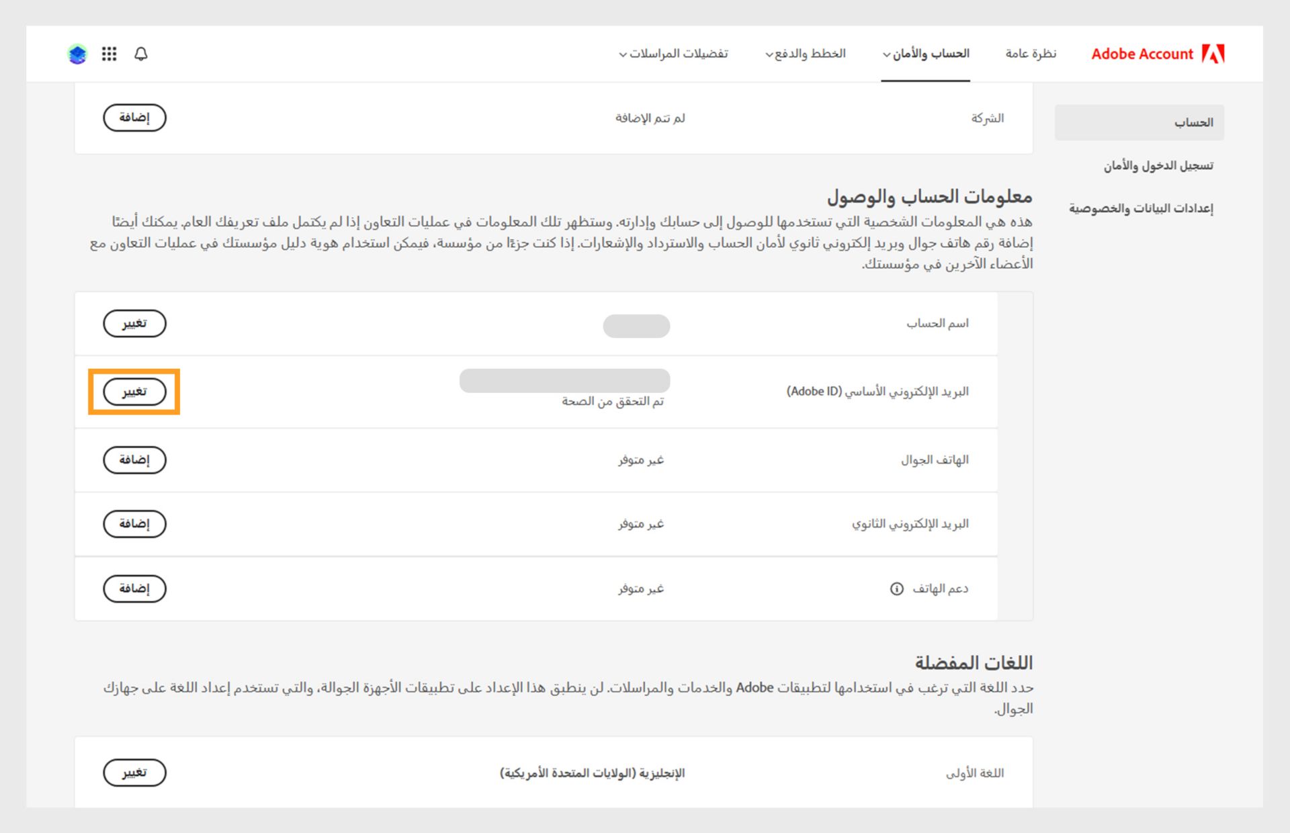The height and width of the screenshot is (833, 1290).
Task: Click the اللغات المفضلة heading
Action: (x=974, y=662)
